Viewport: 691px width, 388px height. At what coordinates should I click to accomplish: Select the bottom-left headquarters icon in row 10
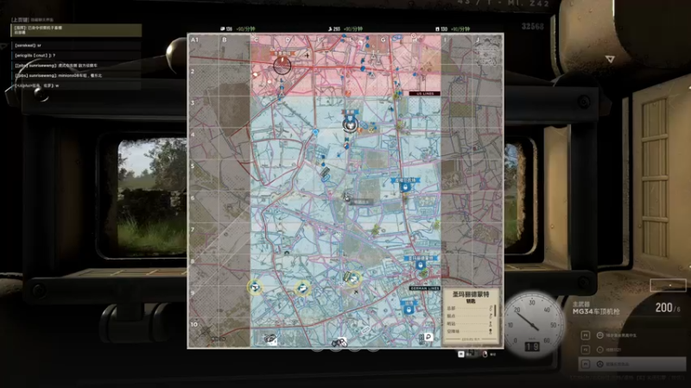[x=270, y=339]
